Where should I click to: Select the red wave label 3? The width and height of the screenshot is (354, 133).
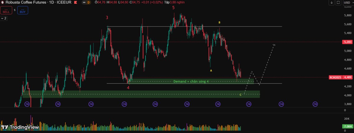[107, 18]
